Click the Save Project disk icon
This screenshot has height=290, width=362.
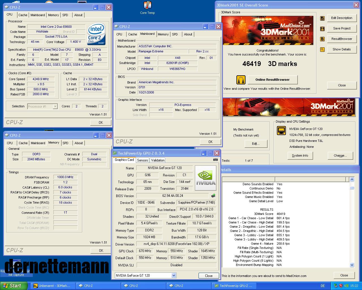point(322,29)
